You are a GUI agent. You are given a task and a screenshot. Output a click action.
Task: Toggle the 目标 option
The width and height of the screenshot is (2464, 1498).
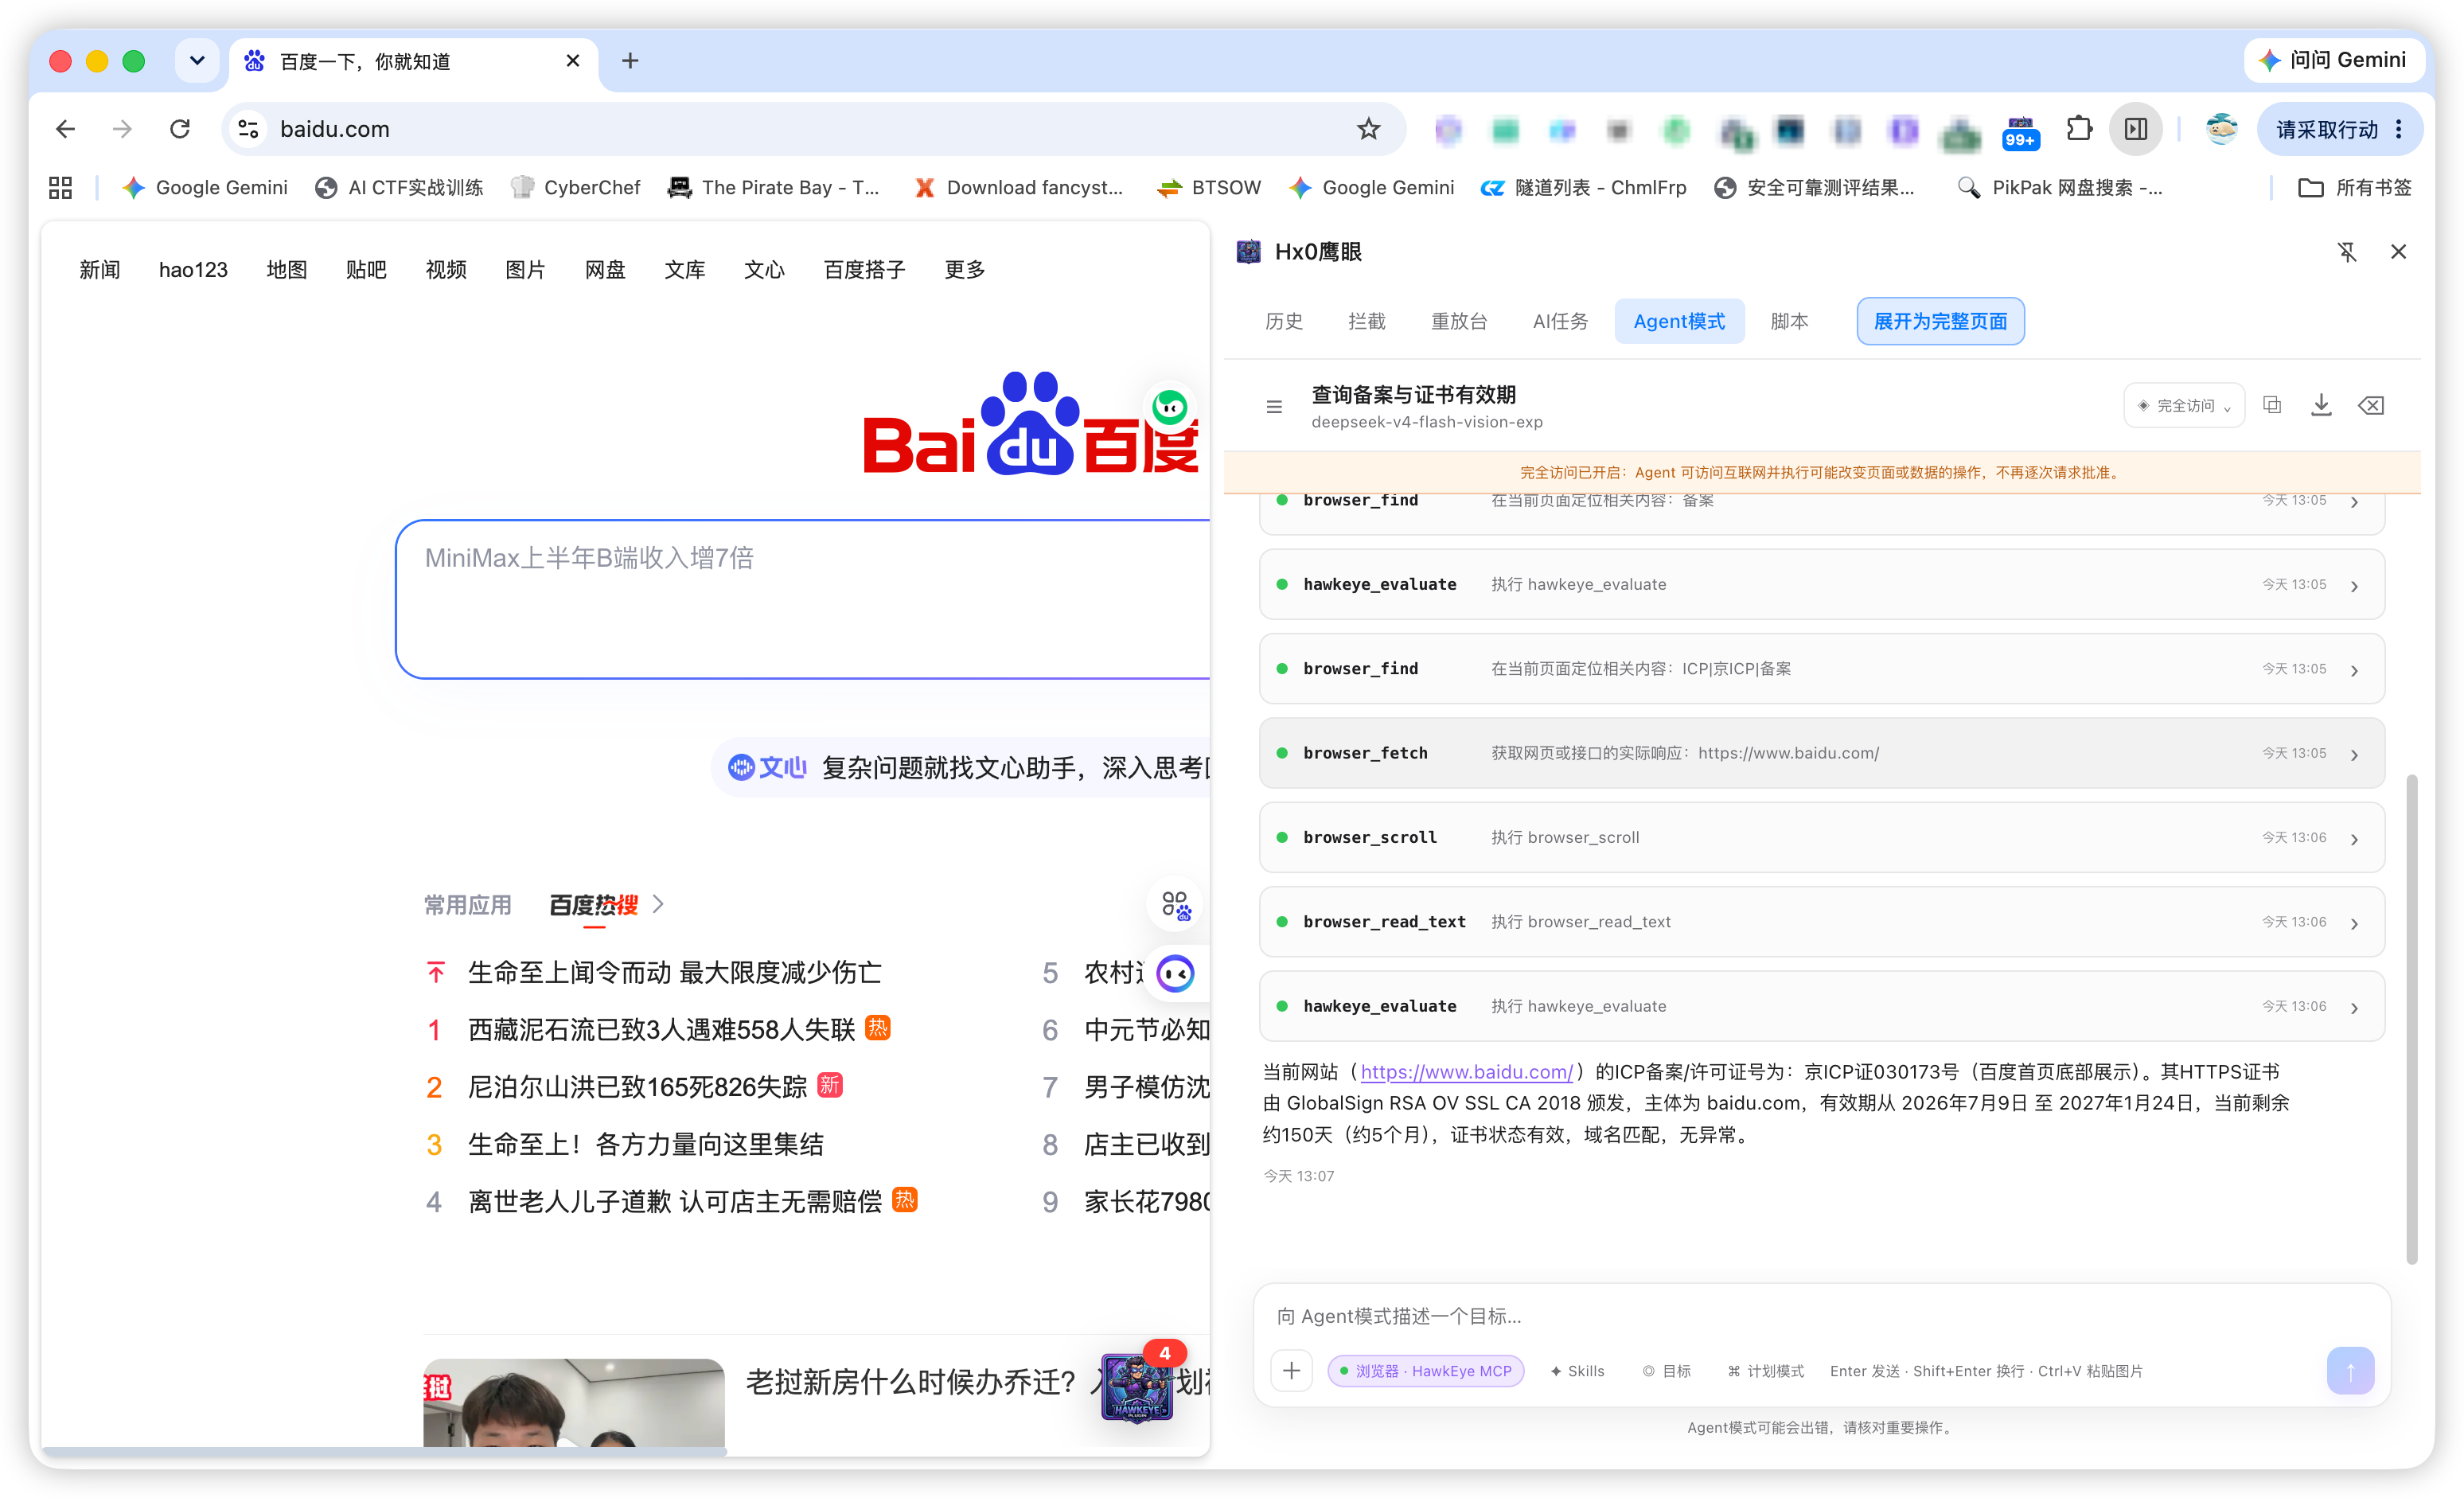coord(1666,1371)
